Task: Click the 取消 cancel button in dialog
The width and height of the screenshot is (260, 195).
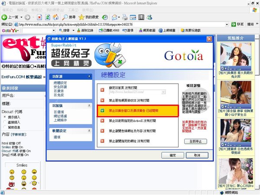Action: pos(197,156)
